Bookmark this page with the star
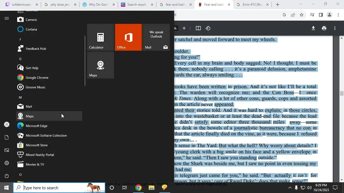 click(x=302, y=15)
